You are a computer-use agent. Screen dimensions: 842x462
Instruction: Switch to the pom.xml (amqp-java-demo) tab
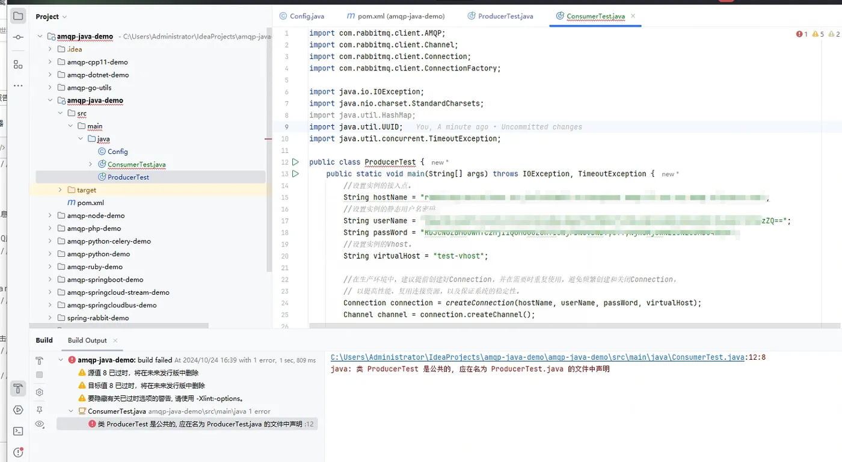[x=396, y=16]
